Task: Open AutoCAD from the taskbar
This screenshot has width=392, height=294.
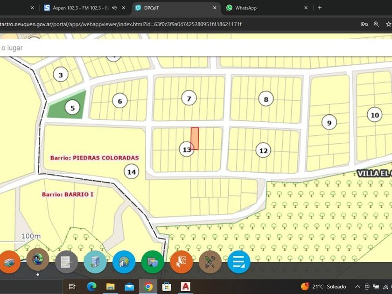Action: click(186, 287)
